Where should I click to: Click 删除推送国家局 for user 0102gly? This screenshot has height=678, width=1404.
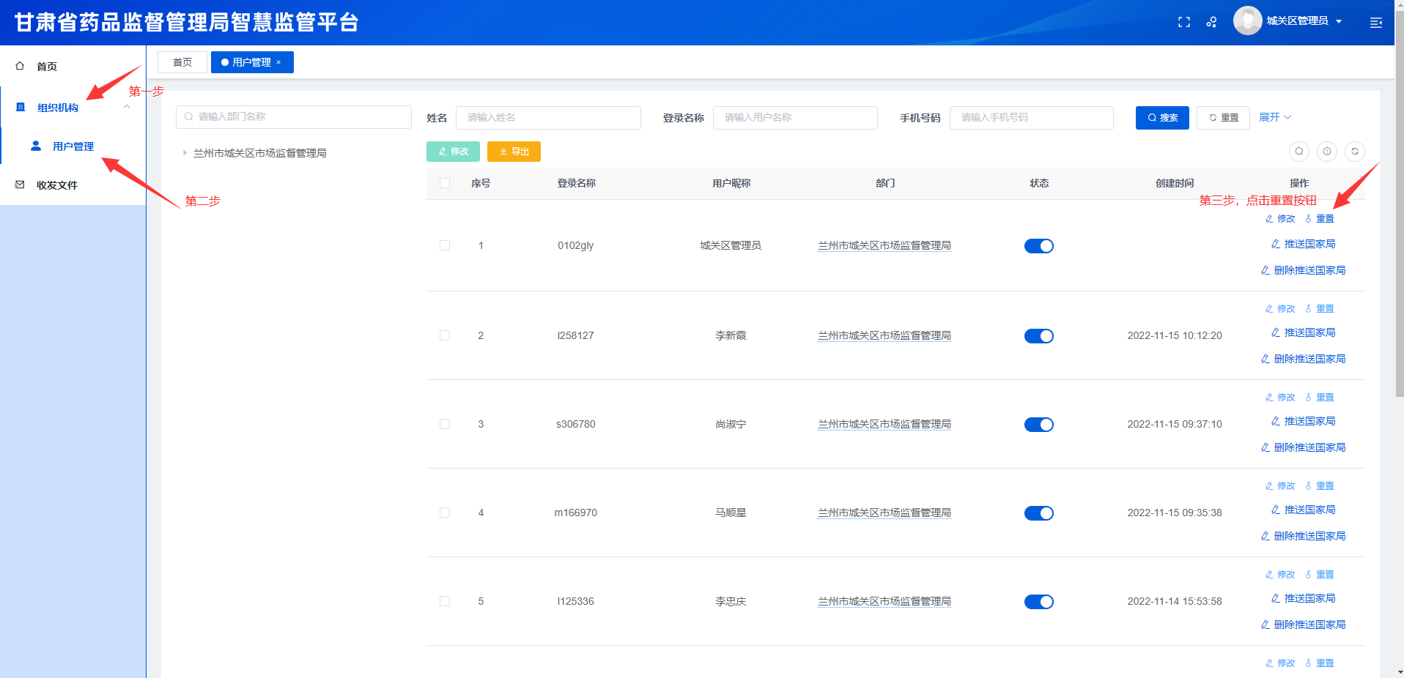(x=1303, y=270)
